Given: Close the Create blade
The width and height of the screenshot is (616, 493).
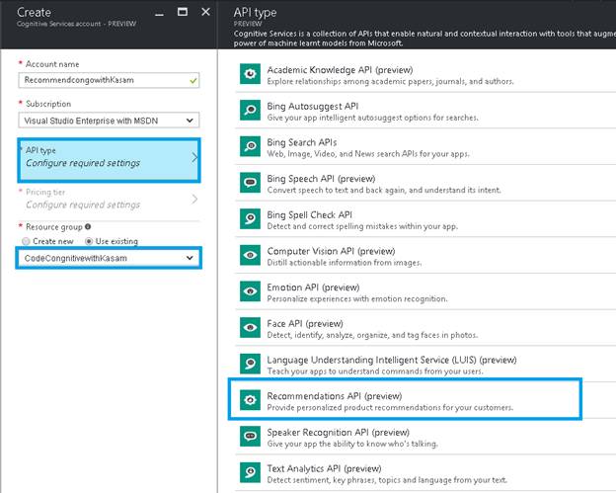Looking at the screenshot, I should 205,12.
